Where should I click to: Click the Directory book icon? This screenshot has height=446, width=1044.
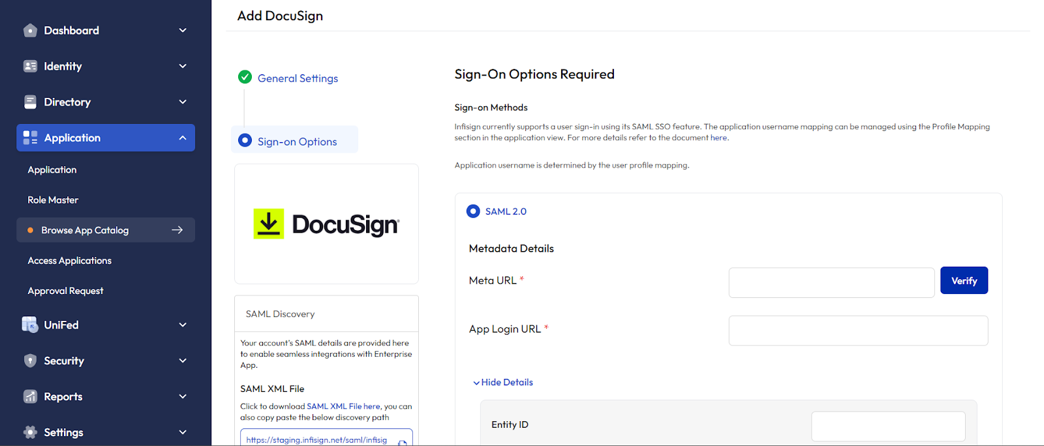click(x=30, y=102)
